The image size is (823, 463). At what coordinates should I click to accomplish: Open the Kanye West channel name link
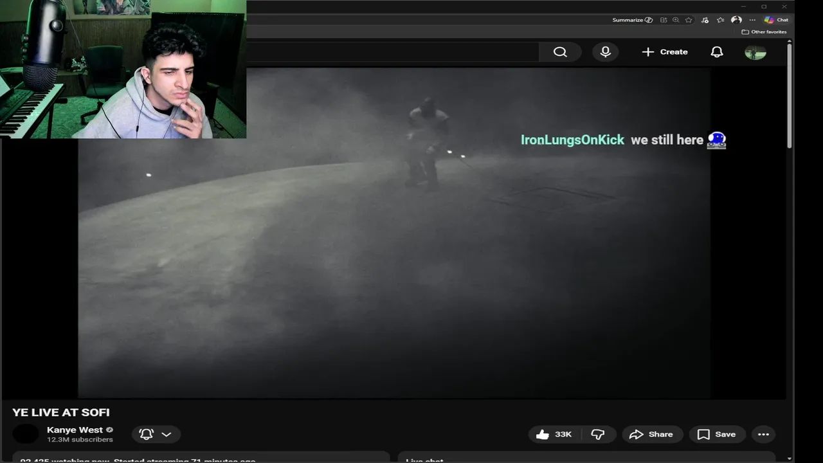click(75, 430)
